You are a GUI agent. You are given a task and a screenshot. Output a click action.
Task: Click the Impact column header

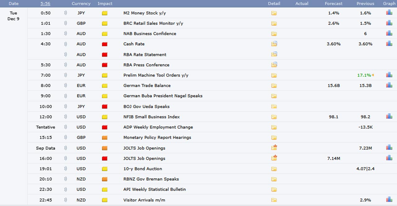(105, 4)
